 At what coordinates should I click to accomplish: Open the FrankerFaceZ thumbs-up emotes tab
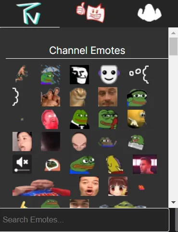pyautogui.click(x=90, y=13)
